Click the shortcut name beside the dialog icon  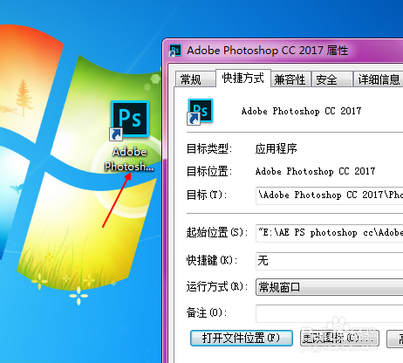(x=301, y=111)
